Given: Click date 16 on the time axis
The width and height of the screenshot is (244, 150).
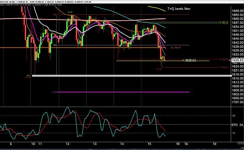Looking at the screenshot, I should (178, 144).
